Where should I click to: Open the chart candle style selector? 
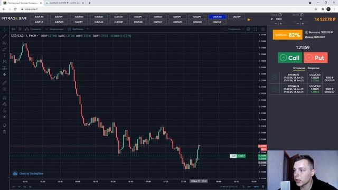[20, 29]
